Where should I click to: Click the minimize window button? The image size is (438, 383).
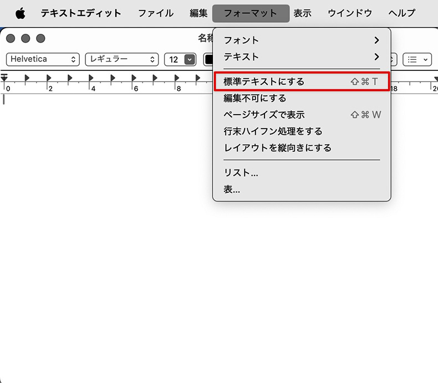tap(26, 38)
